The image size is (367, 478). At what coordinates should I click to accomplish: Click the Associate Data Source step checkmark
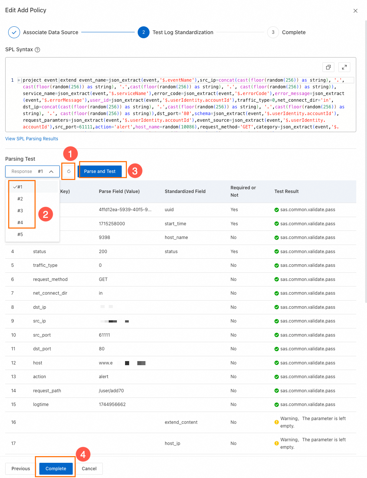click(x=14, y=32)
